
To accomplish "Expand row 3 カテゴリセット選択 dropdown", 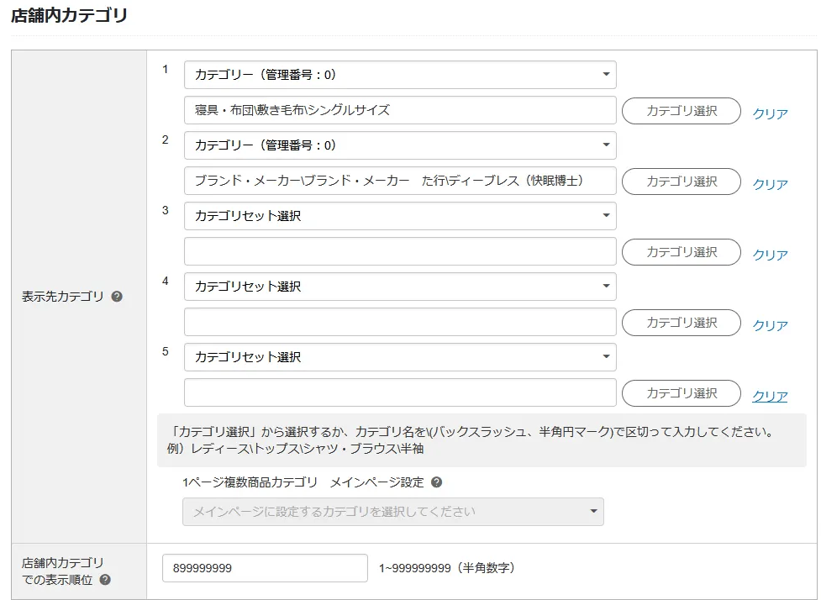I will pos(400,216).
